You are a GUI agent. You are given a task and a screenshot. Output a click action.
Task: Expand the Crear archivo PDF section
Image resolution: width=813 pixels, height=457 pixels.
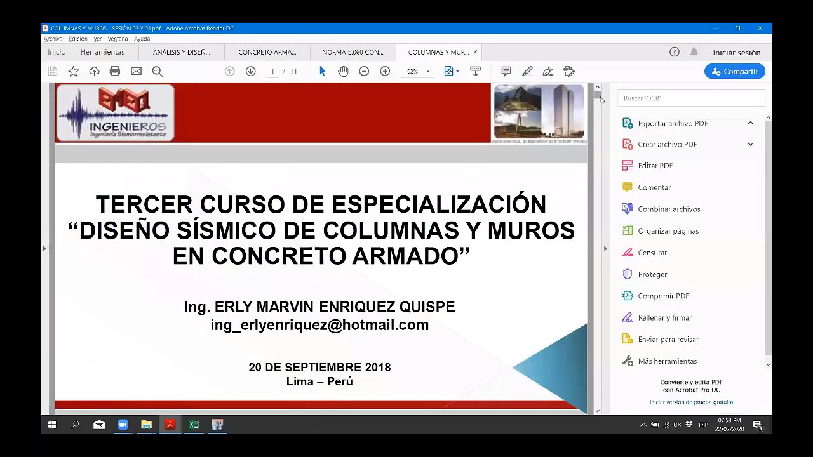(750, 145)
